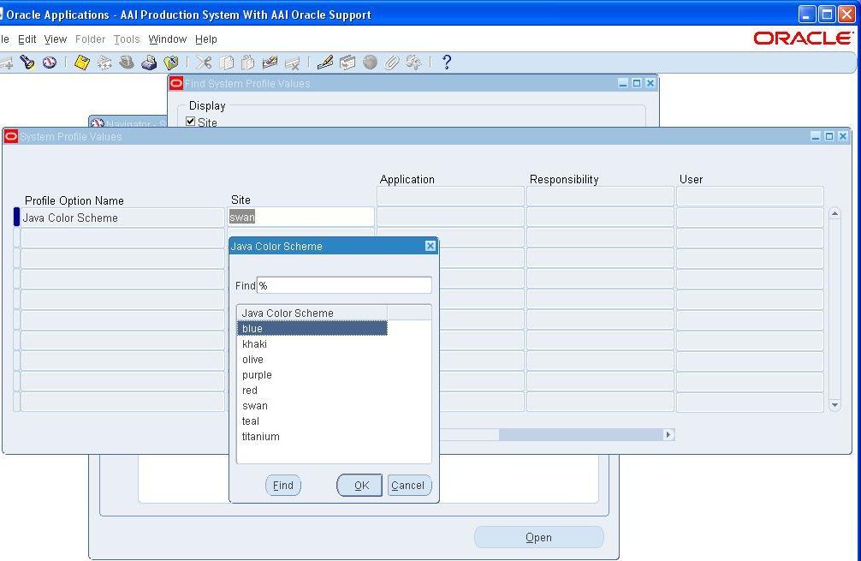Click the Open button at bottom right

point(537,536)
